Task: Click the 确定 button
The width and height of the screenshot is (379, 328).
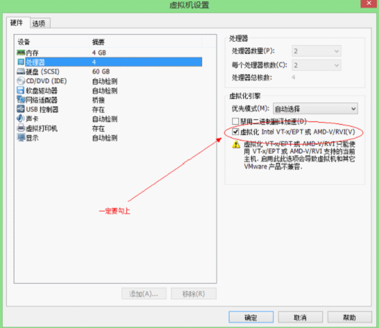Action: tap(251, 317)
